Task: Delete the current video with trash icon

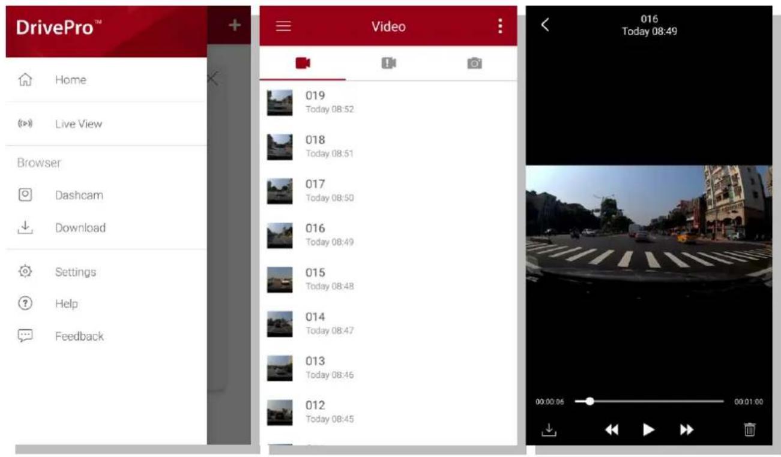Action: (x=750, y=429)
